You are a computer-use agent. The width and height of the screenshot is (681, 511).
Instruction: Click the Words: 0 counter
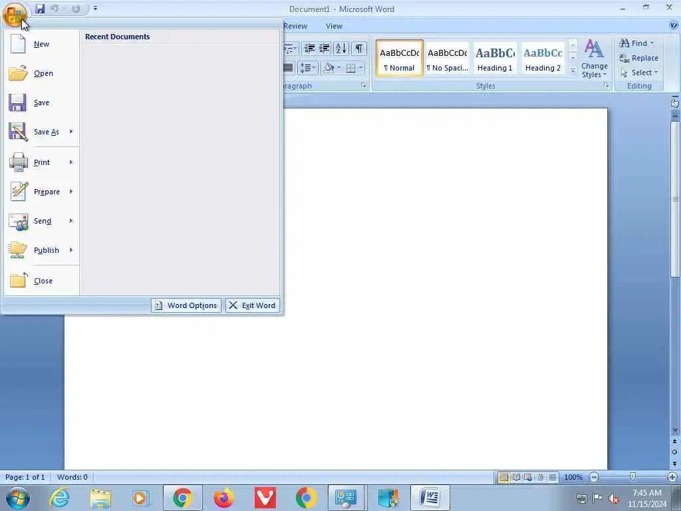coord(72,477)
